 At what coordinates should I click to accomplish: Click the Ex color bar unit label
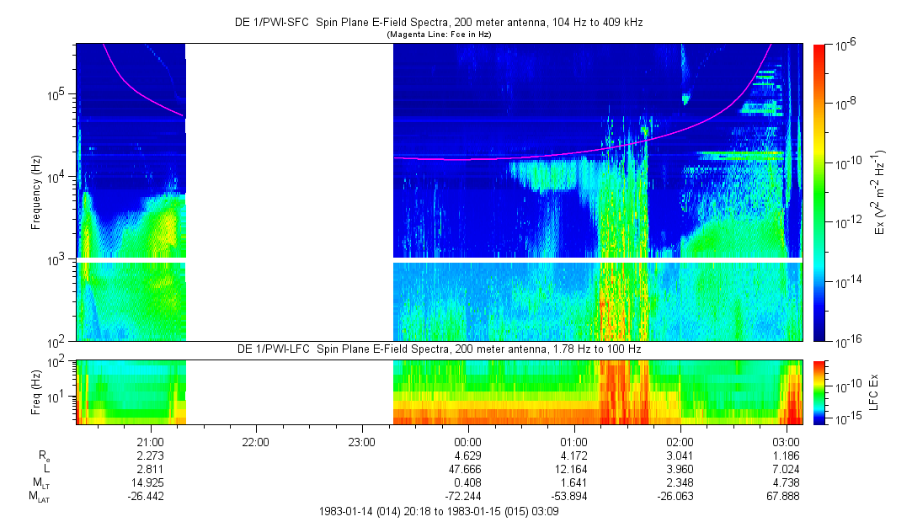coord(879,193)
